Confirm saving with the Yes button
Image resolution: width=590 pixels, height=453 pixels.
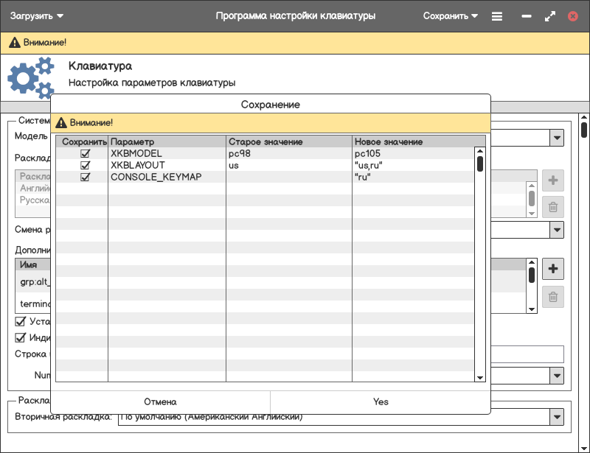[381, 401]
